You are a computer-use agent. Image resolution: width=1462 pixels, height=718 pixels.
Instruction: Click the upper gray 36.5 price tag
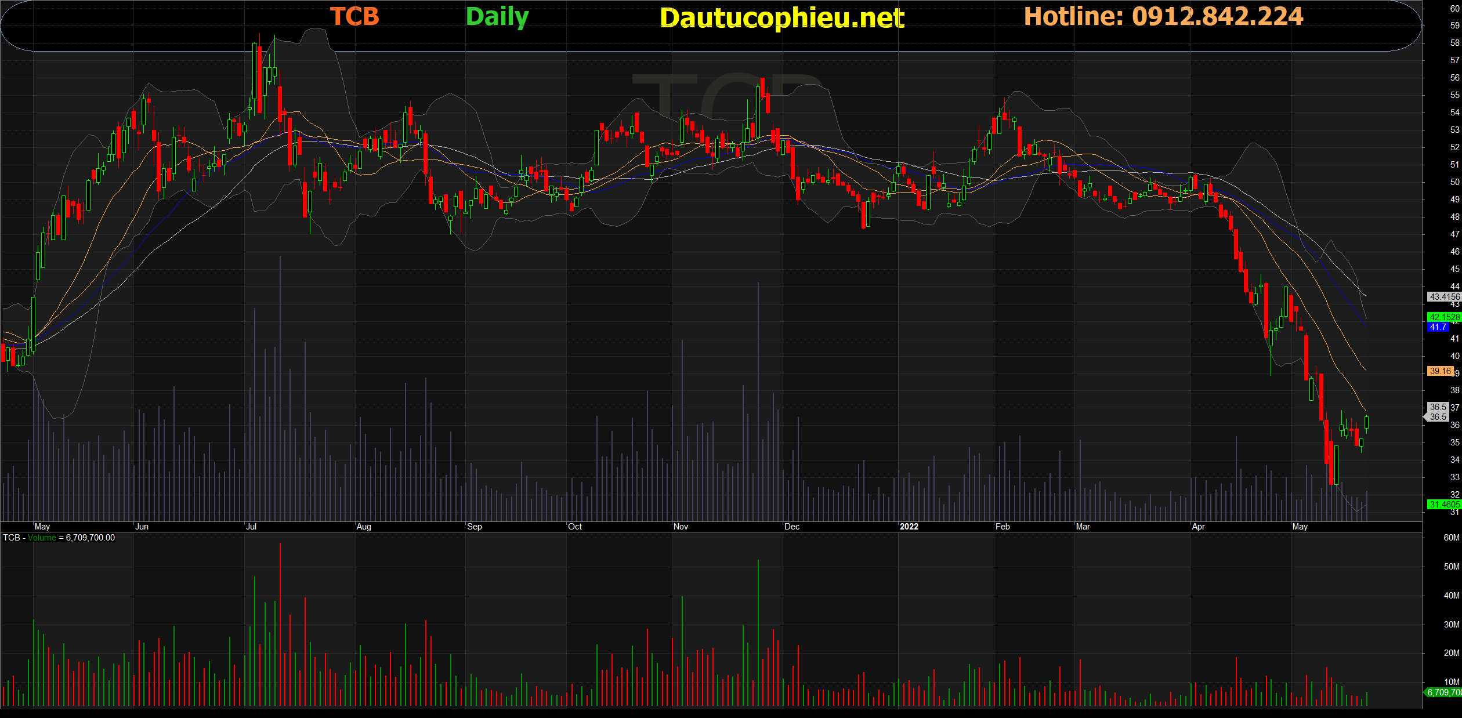coord(1438,407)
